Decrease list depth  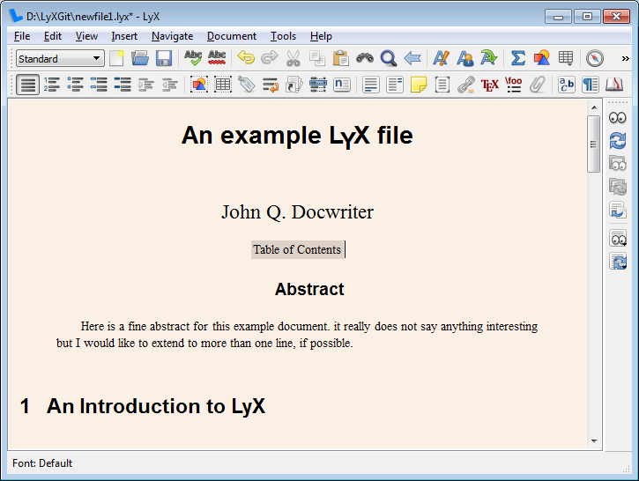170,85
